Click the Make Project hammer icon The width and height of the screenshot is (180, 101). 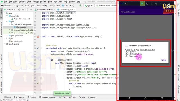pyautogui.click(x=80, y=6)
